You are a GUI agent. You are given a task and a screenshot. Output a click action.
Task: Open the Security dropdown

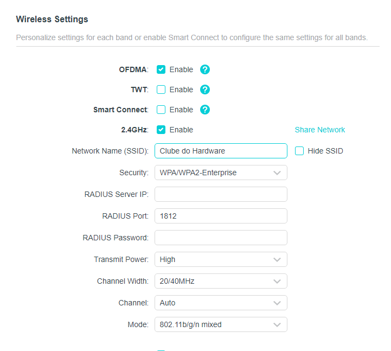coord(221,173)
